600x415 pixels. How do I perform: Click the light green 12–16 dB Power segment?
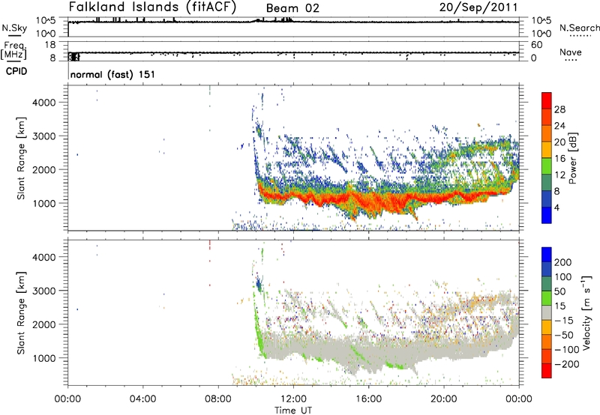547,166
